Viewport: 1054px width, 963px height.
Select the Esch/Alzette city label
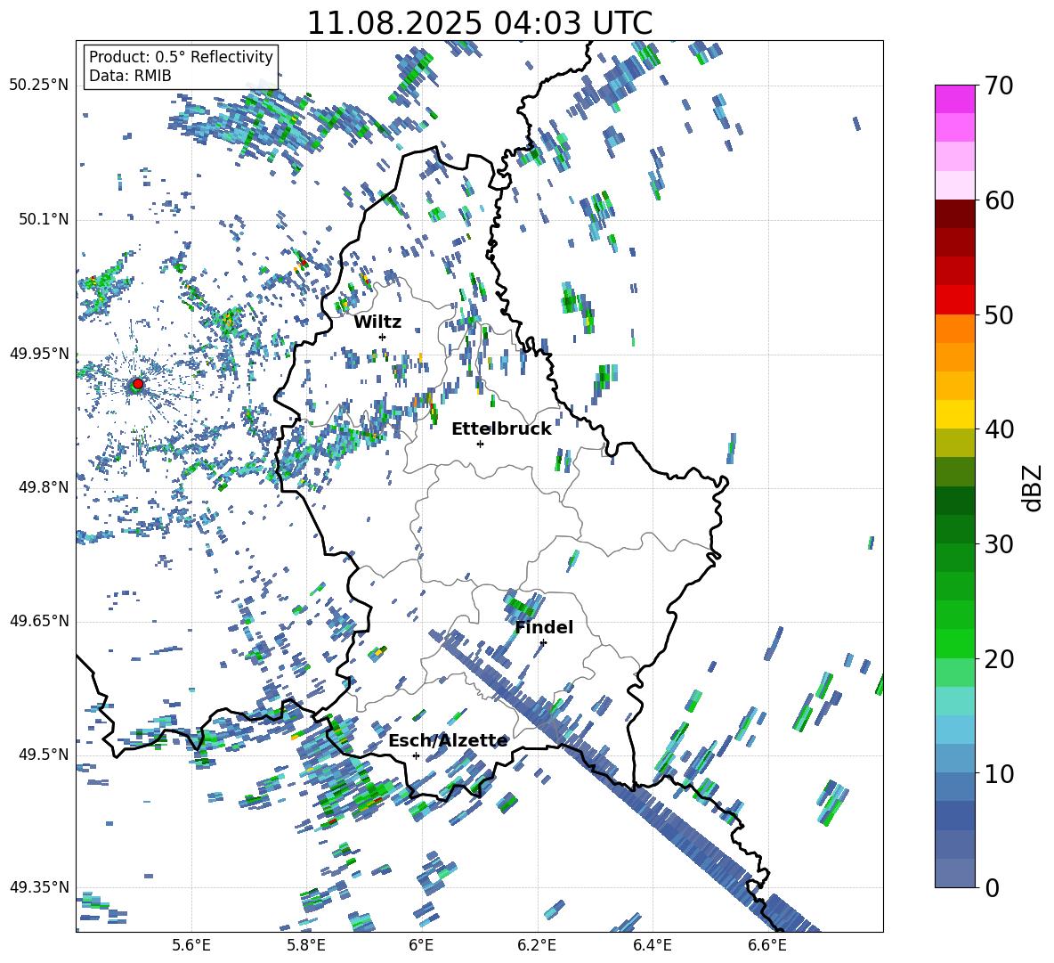[448, 741]
